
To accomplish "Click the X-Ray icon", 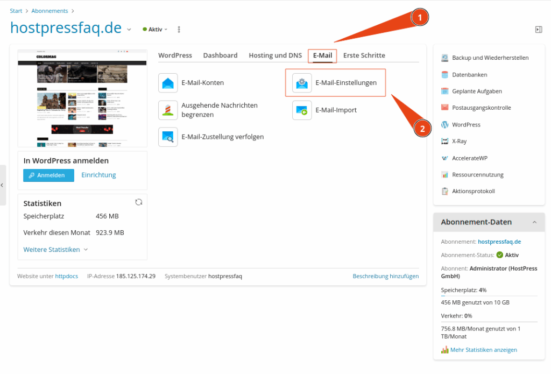I will (x=444, y=141).
